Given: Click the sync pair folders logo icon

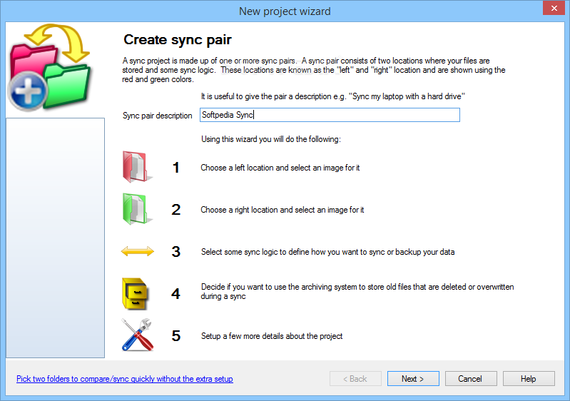Looking at the screenshot, I should (49, 68).
